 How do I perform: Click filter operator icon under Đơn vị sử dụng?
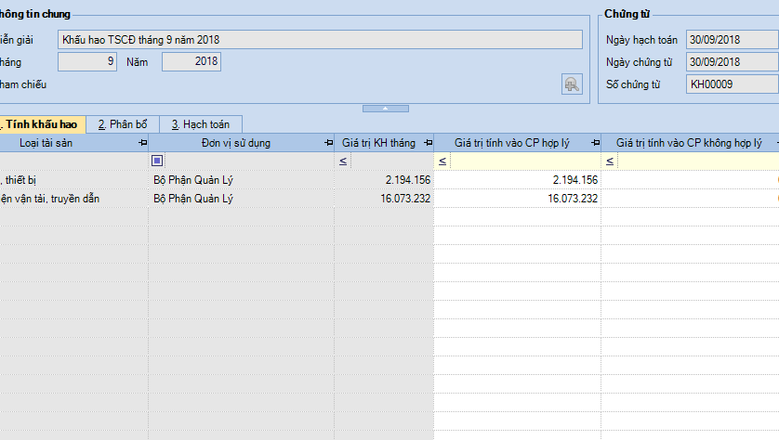(157, 161)
